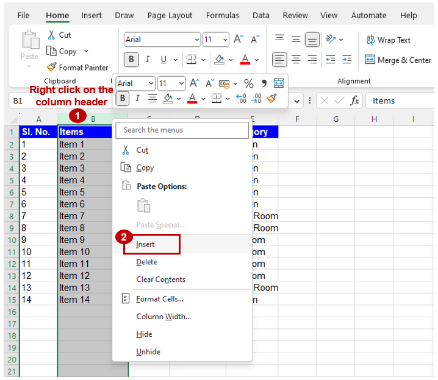Select Bottom Align in Alignment group
438x380 pixels.
point(312,40)
